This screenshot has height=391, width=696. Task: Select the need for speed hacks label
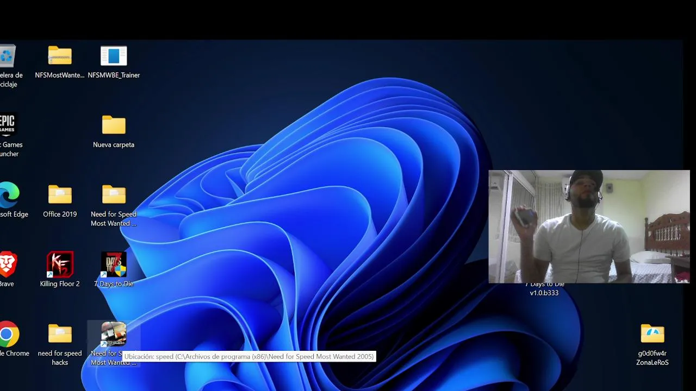pyautogui.click(x=60, y=358)
